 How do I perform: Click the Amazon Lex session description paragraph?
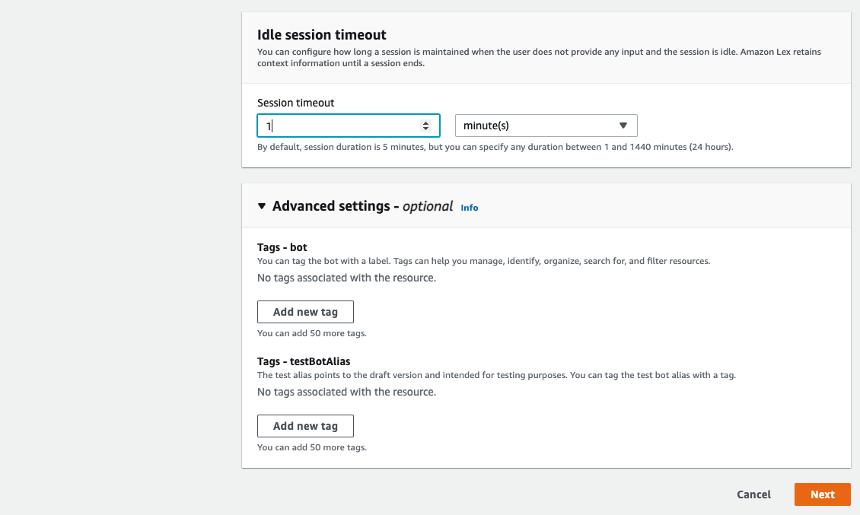click(539, 58)
